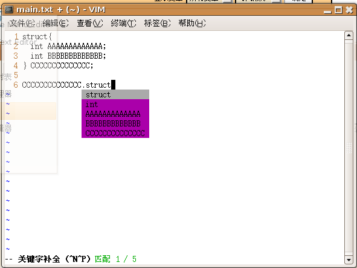Open the 标签(B) menu
The image size is (357, 268).
pyautogui.click(x=157, y=23)
